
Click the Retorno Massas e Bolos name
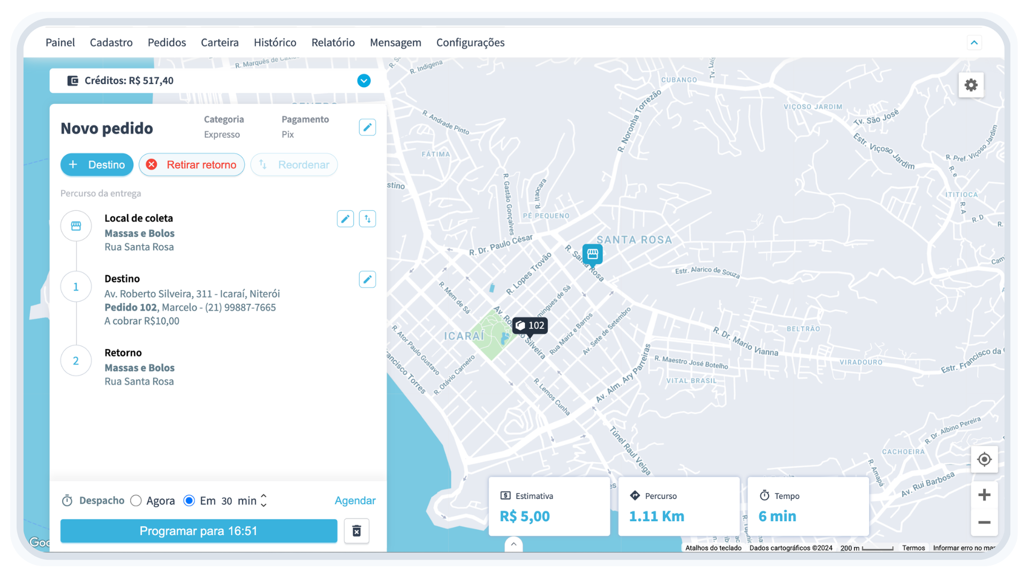(x=139, y=368)
